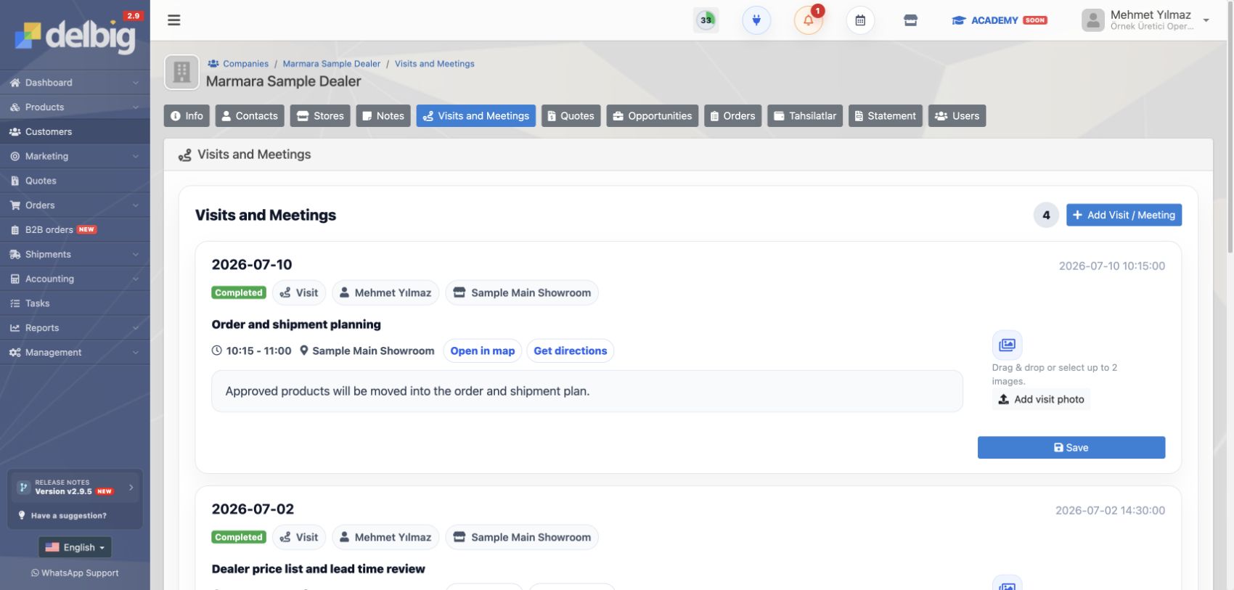Image resolution: width=1234 pixels, height=590 pixels.
Task: Click the image gallery icon for 2026-07-10 visit
Action: pyautogui.click(x=1007, y=345)
